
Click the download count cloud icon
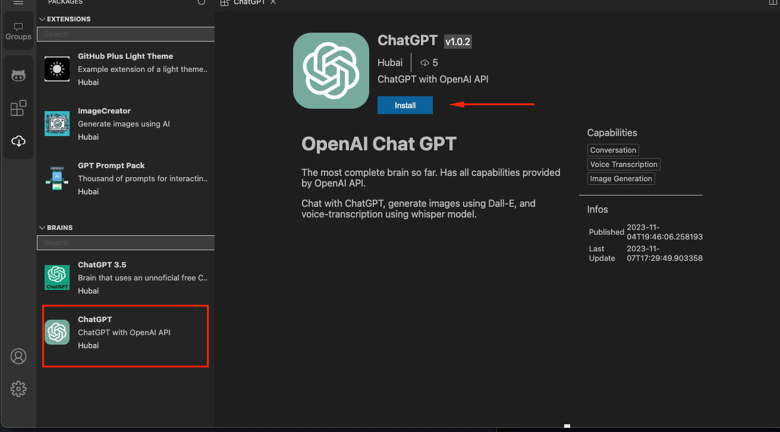tap(424, 62)
